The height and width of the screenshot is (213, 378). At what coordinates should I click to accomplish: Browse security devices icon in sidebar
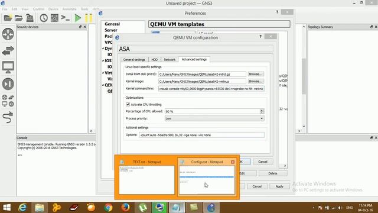[8, 84]
